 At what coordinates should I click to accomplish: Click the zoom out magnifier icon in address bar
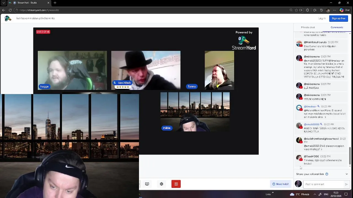[x=291, y=10]
